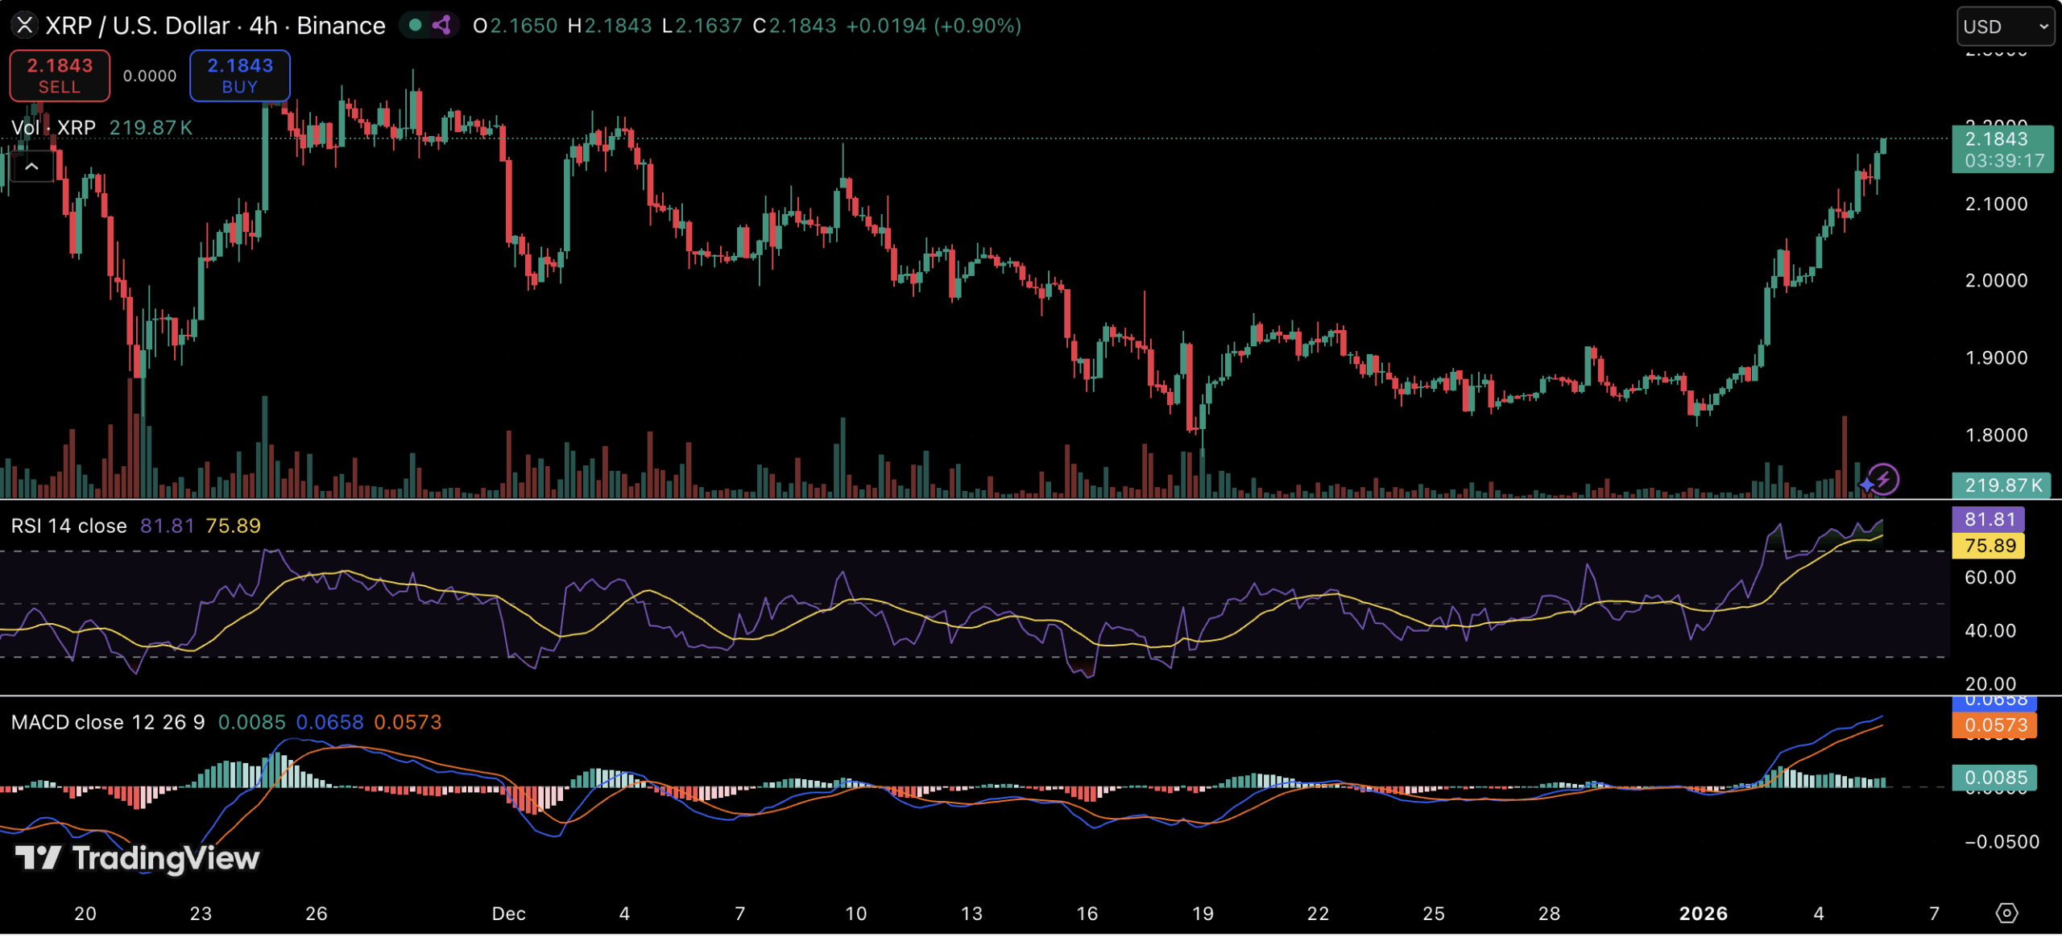This screenshot has height=937, width=2062.
Task: Select the RSI 14 close legend
Action: [x=68, y=526]
